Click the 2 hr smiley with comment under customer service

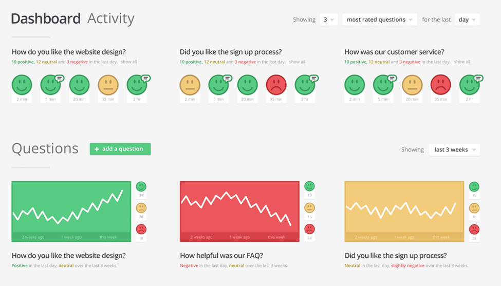point(469,85)
